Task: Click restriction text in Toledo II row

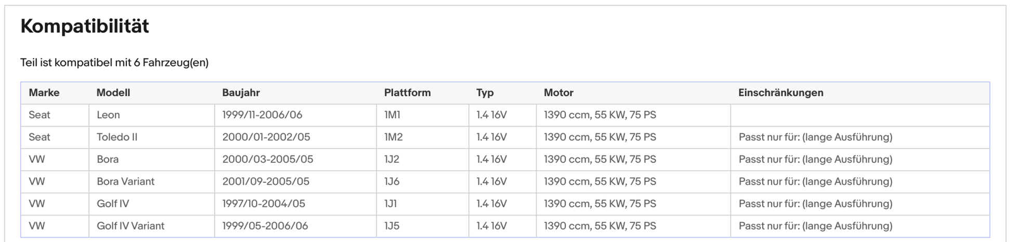Action: coord(816,137)
